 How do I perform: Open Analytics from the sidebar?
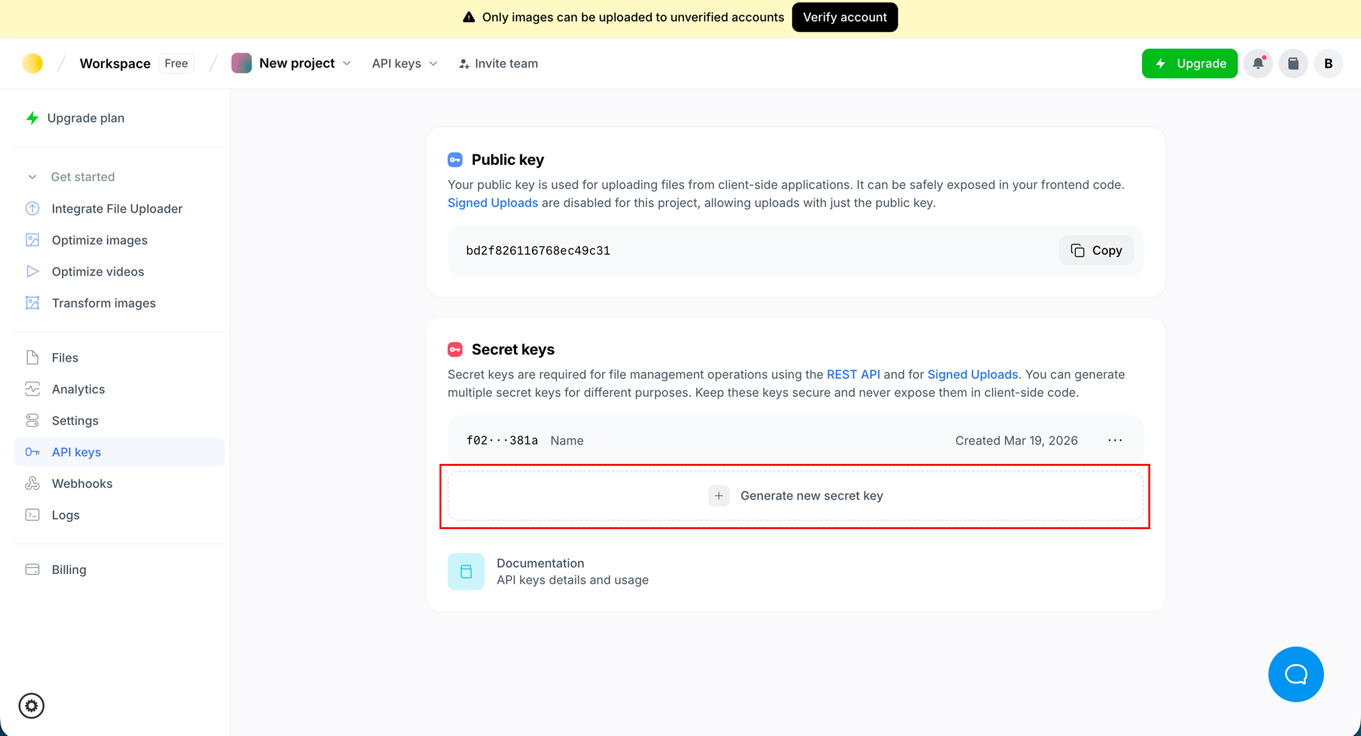pyautogui.click(x=78, y=389)
